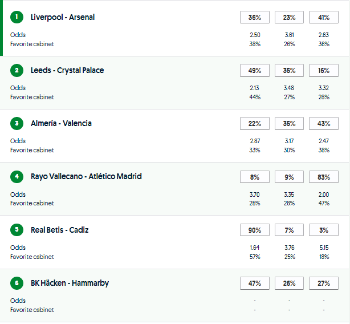
Task: Click the Rayo Vallecano - Atlético Madrid title
Action: [x=86, y=176]
